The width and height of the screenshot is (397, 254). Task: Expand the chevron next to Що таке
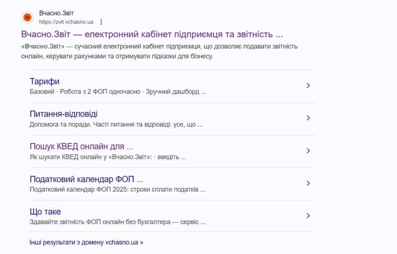(308, 216)
